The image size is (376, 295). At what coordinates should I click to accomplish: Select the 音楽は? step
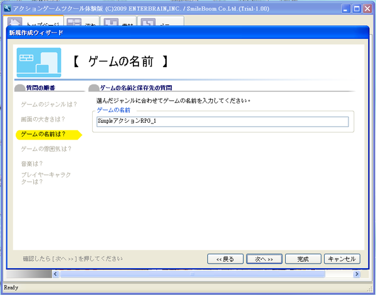(x=32, y=163)
